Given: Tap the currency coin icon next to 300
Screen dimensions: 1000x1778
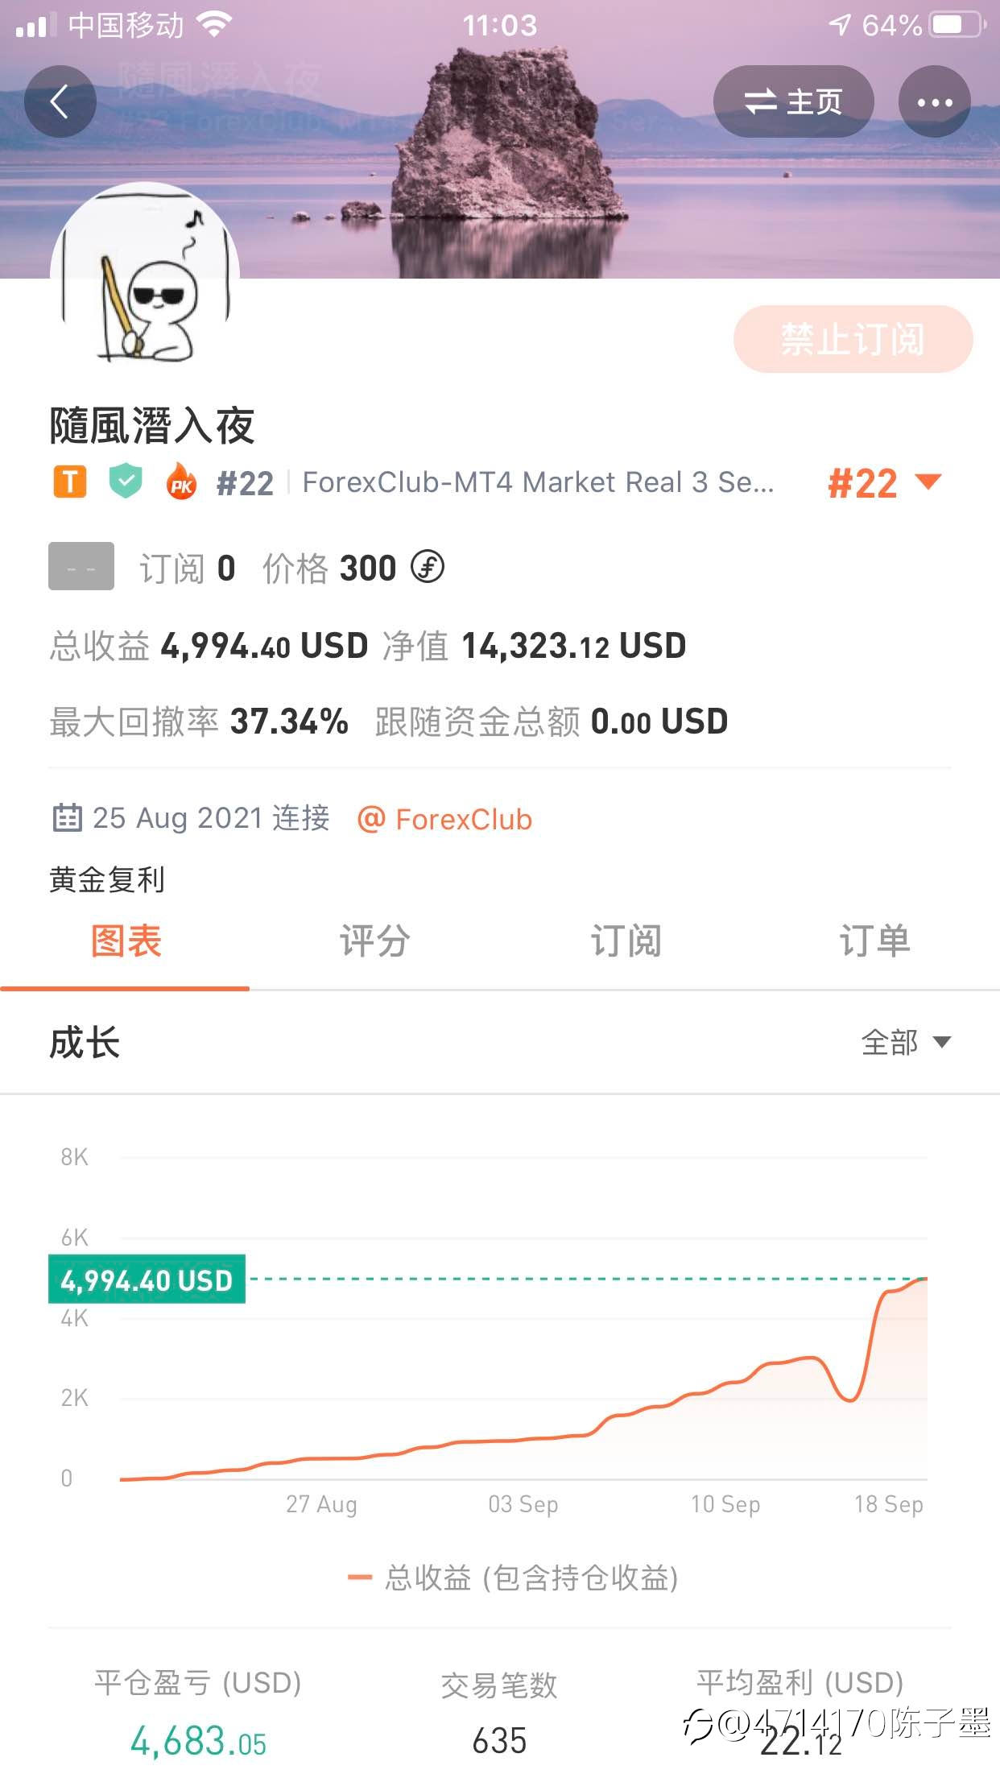Looking at the screenshot, I should pyautogui.click(x=428, y=567).
